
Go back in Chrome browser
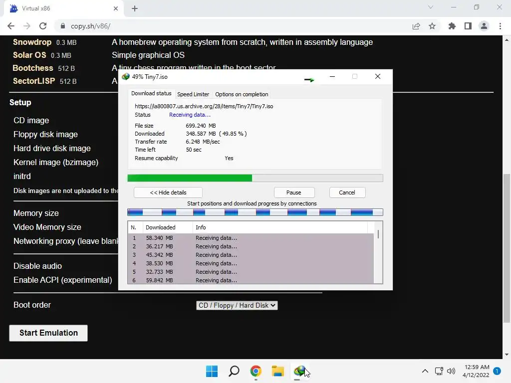pos(11,26)
